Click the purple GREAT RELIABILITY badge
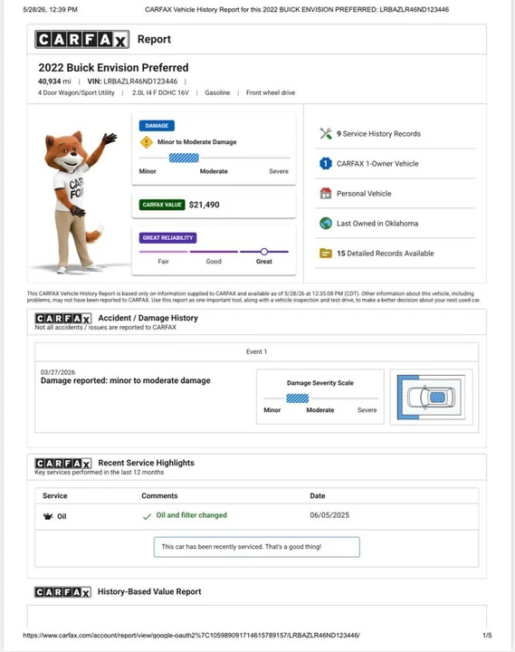Screen dimensions: 515x652 167,238
